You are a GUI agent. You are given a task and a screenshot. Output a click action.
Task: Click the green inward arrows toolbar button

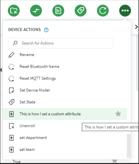point(36,11)
